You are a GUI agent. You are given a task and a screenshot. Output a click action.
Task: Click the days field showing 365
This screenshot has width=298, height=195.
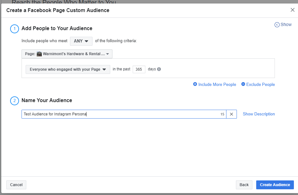coord(139,69)
